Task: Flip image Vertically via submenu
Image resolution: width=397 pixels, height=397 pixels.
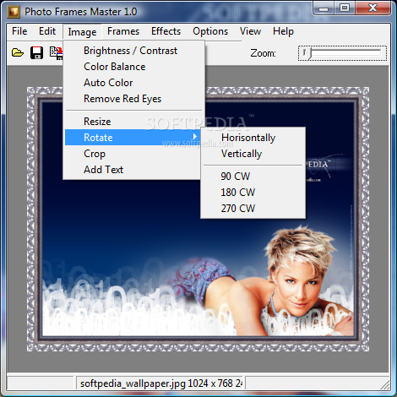Action: [x=253, y=154]
